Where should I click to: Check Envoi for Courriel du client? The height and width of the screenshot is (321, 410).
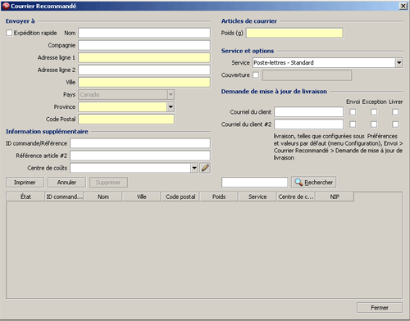pyautogui.click(x=353, y=112)
